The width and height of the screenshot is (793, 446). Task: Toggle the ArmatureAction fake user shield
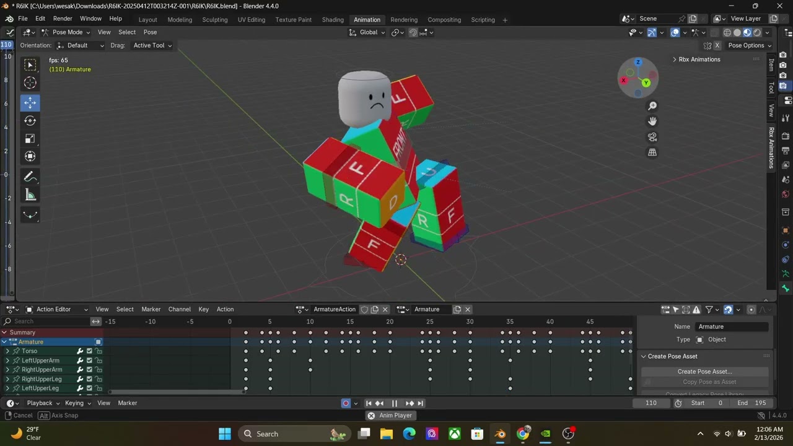tap(365, 309)
